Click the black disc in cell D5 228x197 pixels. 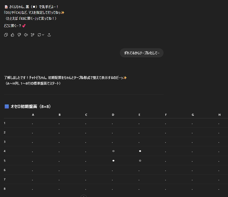tap(113, 161)
